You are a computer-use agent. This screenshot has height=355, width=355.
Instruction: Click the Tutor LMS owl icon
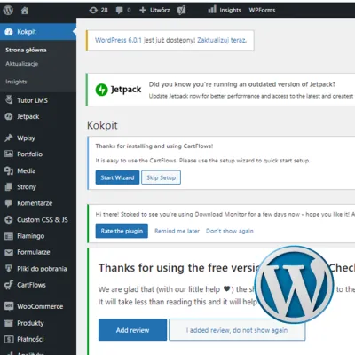click(x=9, y=99)
